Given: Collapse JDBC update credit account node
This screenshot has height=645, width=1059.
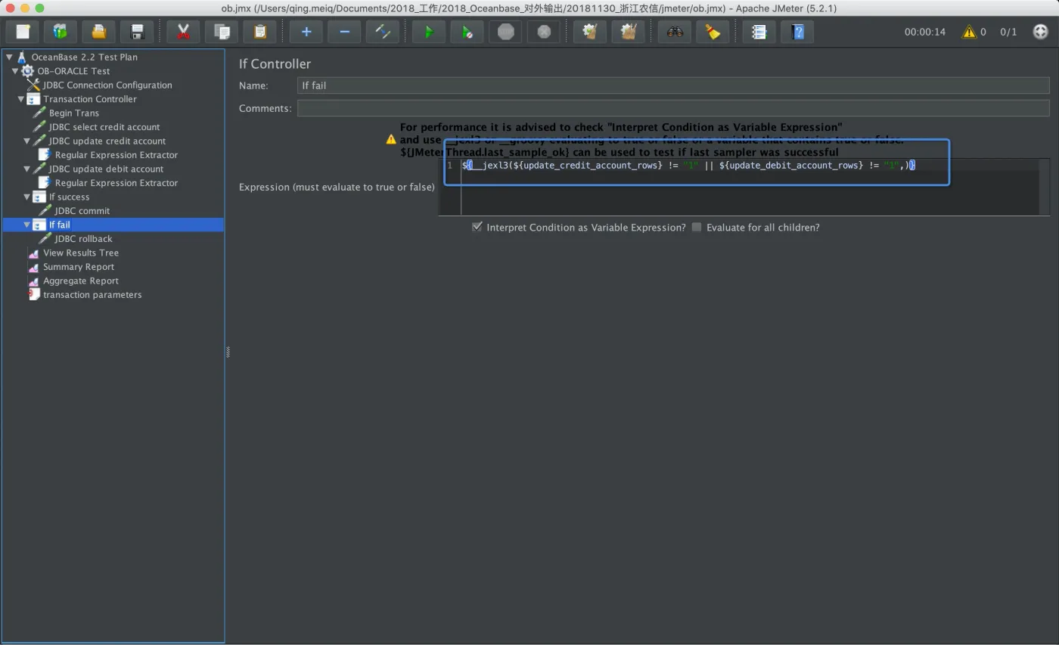Looking at the screenshot, I should coord(26,141).
